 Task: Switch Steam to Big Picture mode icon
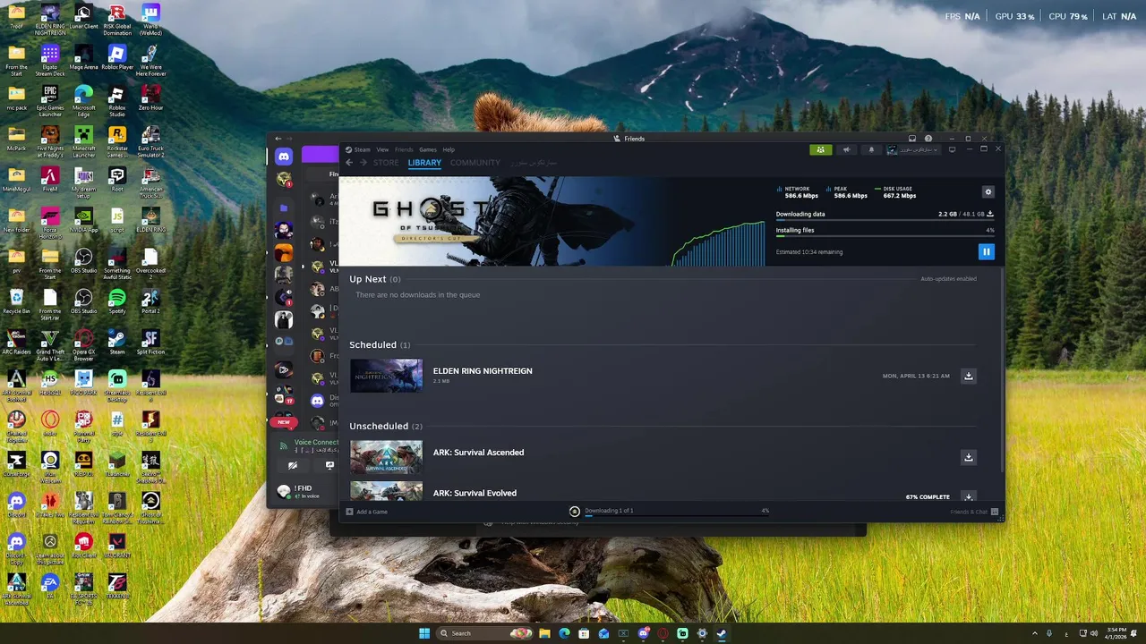[x=953, y=149]
